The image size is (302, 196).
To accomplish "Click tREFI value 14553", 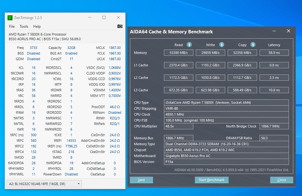I will [71, 141].
